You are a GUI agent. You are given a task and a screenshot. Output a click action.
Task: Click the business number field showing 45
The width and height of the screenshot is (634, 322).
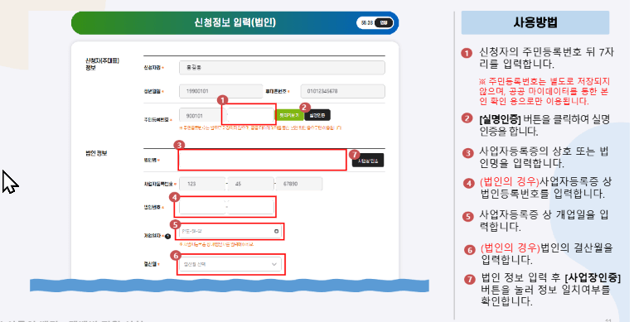(250, 184)
